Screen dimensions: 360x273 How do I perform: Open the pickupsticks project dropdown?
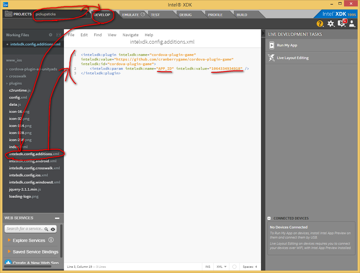[62, 14]
